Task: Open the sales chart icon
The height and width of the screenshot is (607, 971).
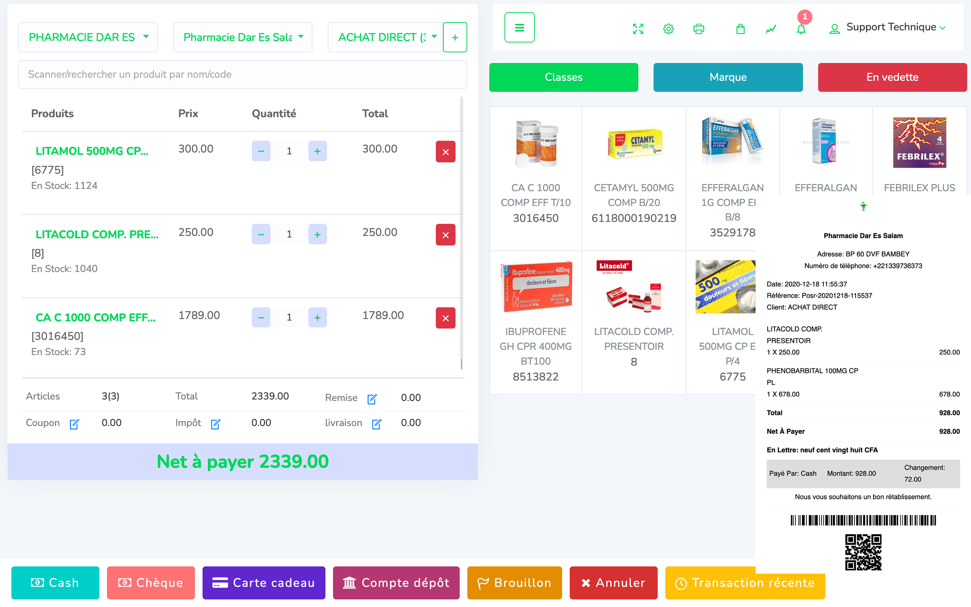Action: (771, 29)
